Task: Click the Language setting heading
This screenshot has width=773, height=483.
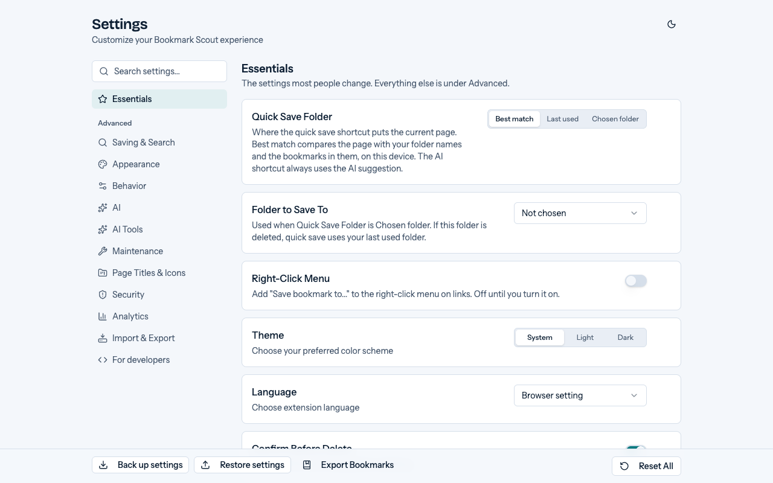Action: [x=274, y=392]
